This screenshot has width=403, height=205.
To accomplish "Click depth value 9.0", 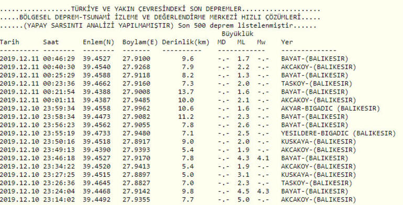I will 187,142.
